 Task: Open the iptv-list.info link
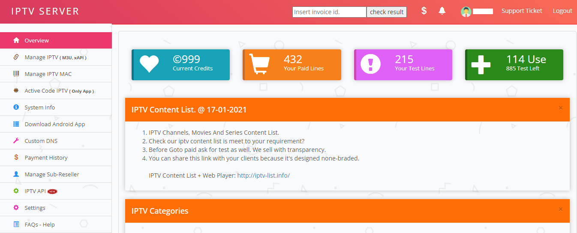tap(263, 175)
